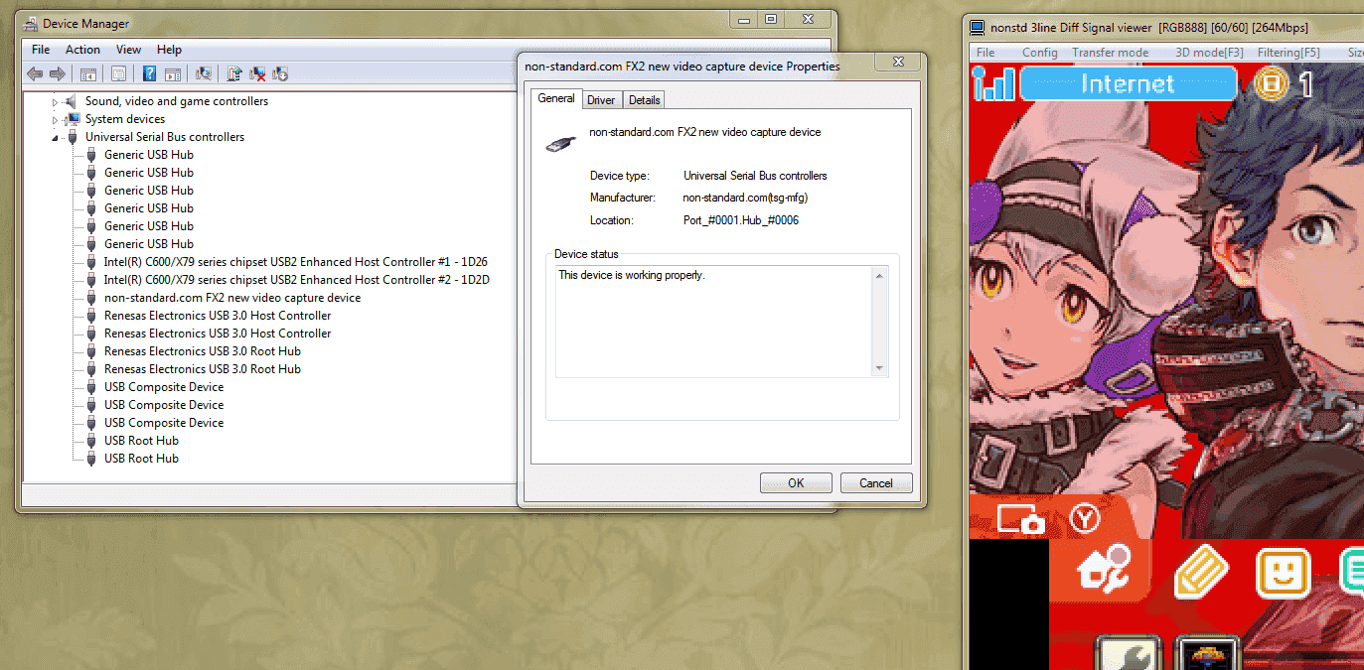Image resolution: width=1364 pixels, height=670 pixels.
Task: Select the first Renesas USB 3.0 Host Controller
Action: point(218,316)
